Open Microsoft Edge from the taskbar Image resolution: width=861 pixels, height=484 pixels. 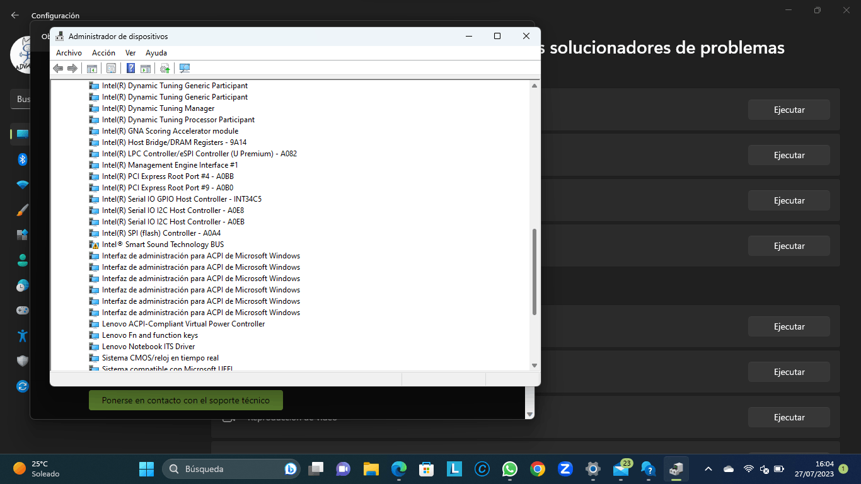click(399, 469)
